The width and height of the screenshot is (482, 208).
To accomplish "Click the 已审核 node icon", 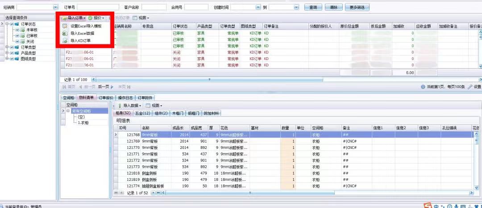I will (x=22, y=36).
